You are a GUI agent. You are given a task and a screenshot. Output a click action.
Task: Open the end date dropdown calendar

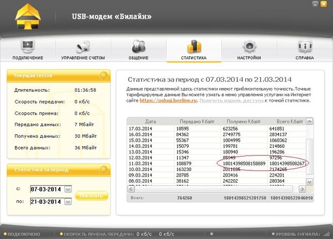[68, 202]
